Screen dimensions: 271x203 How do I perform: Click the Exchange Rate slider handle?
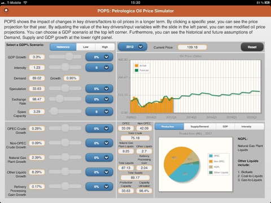60,99
